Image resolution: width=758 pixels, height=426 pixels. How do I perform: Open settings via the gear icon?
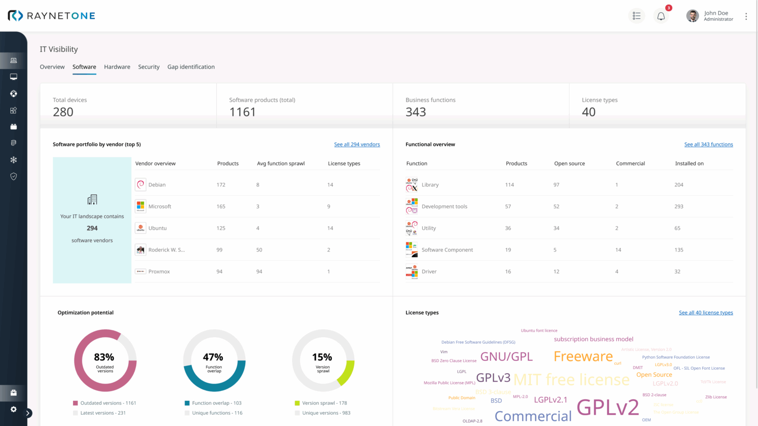click(x=13, y=409)
